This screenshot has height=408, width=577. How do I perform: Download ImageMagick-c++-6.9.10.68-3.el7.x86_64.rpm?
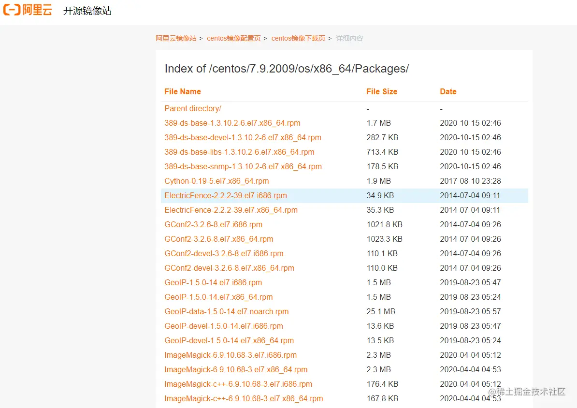click(x=244, y=399)
